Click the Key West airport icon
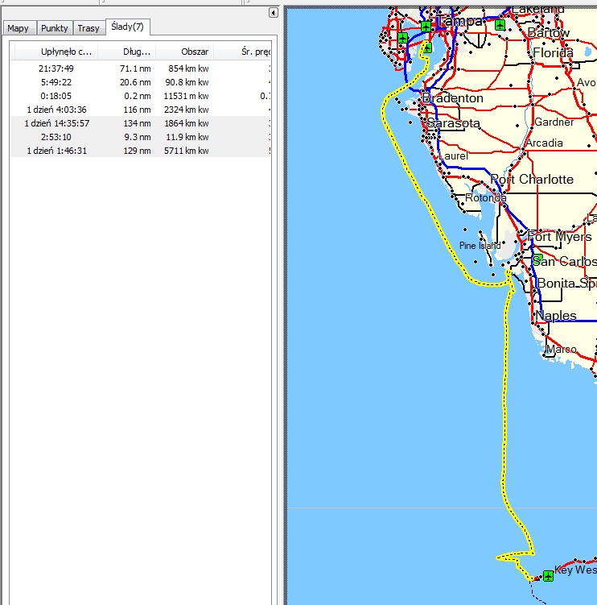 [x=548, y=575]
